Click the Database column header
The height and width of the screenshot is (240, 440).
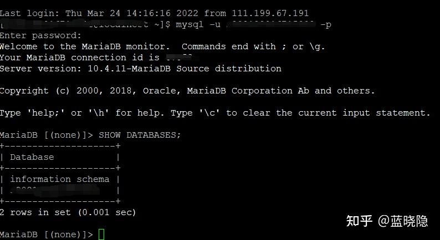pos(32,157)
